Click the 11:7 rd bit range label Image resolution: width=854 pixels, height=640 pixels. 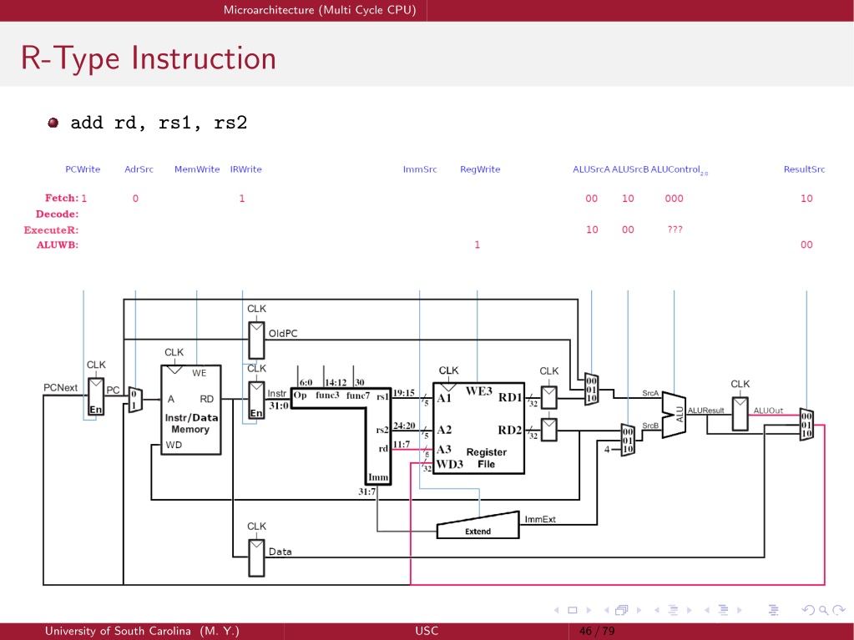(x=402, y=445)
